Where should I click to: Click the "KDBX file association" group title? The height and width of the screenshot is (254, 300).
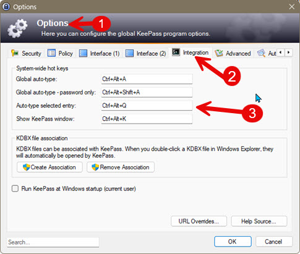[42, 138]
